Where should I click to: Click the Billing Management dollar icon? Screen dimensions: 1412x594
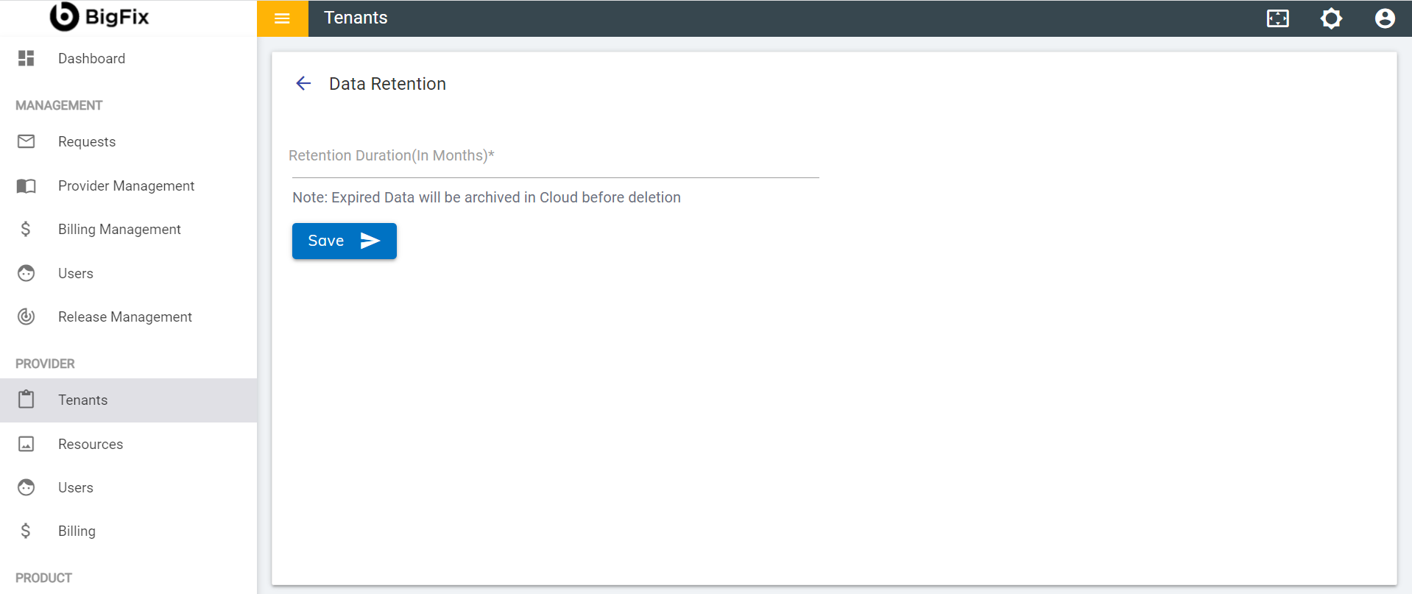[26, 229]
